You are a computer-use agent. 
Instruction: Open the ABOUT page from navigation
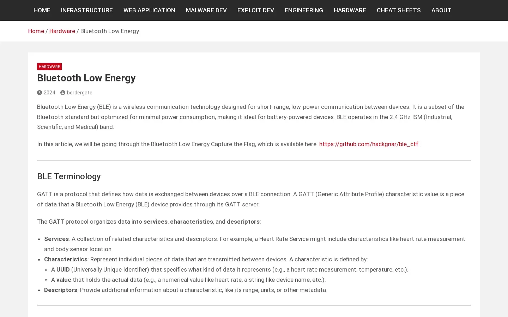pos(441,10)
